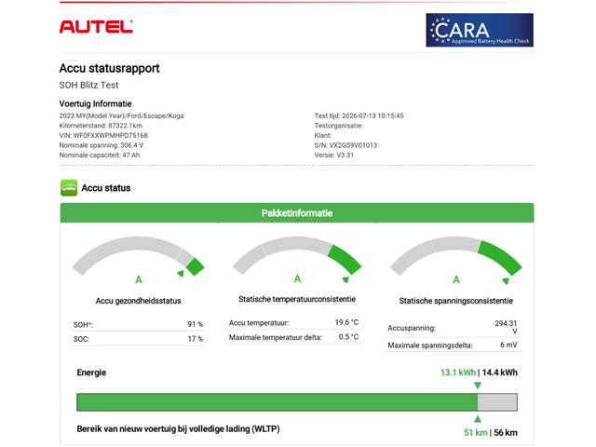Click the 51 km range value

476,432
